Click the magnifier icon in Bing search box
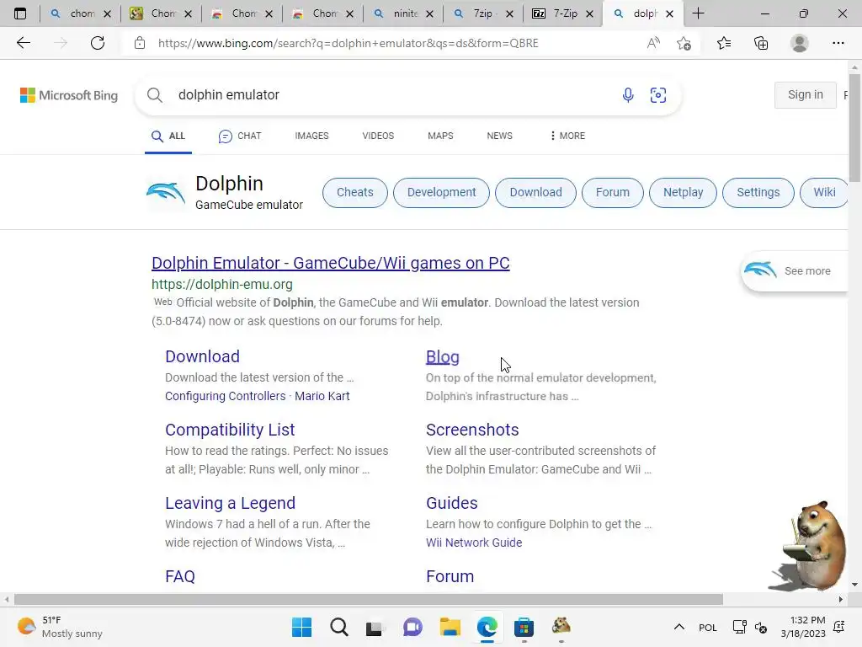The width and height of the screenshot is (862, 647). 155,95
